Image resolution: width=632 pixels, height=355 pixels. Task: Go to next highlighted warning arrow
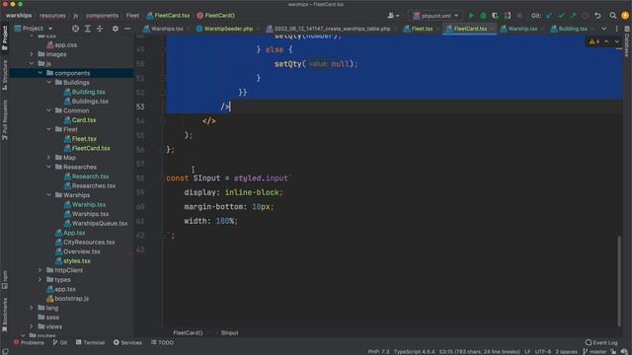point(616,41)
